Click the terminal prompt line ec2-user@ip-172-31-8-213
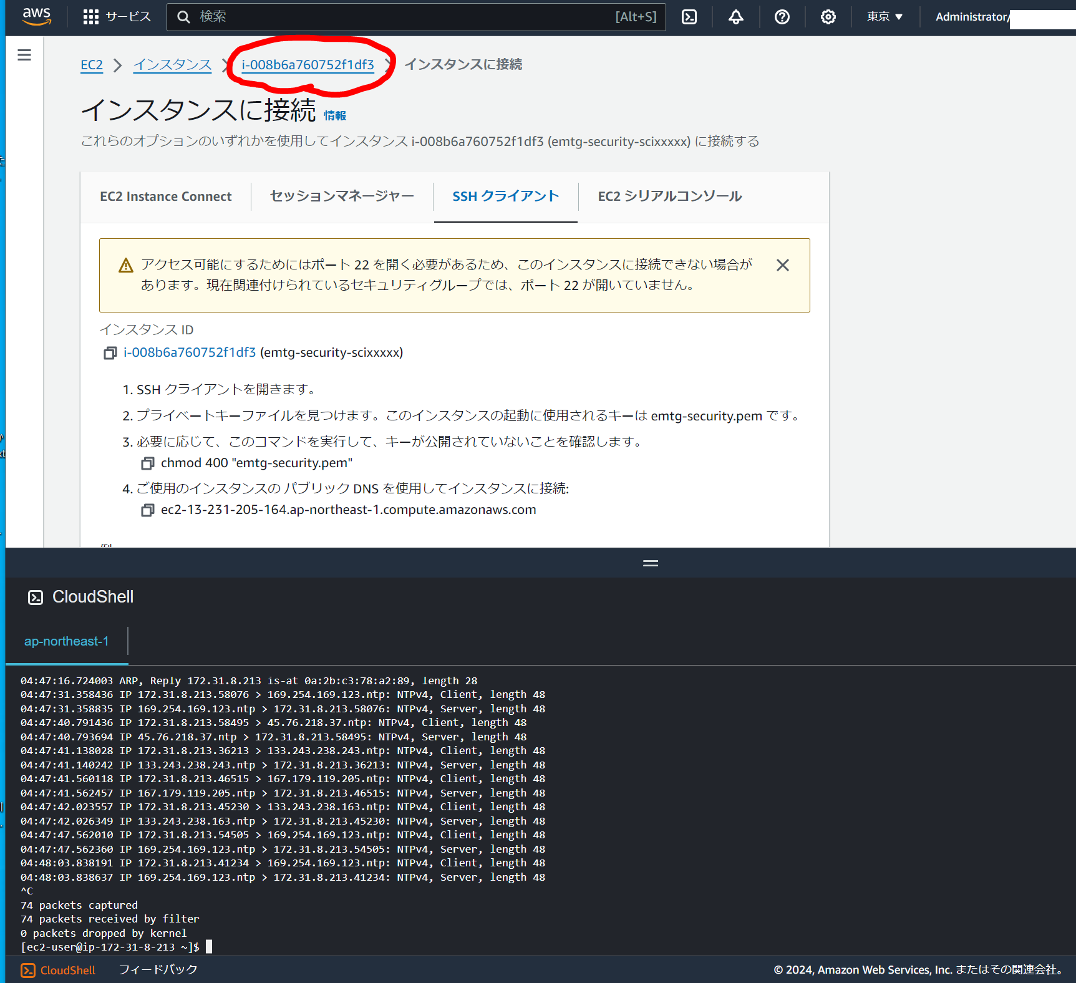 (110, 947)
